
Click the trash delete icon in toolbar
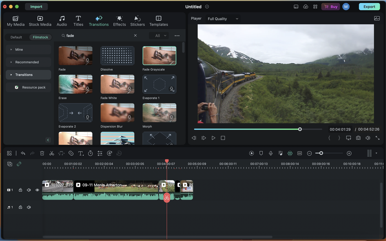(x=42, y=153)
